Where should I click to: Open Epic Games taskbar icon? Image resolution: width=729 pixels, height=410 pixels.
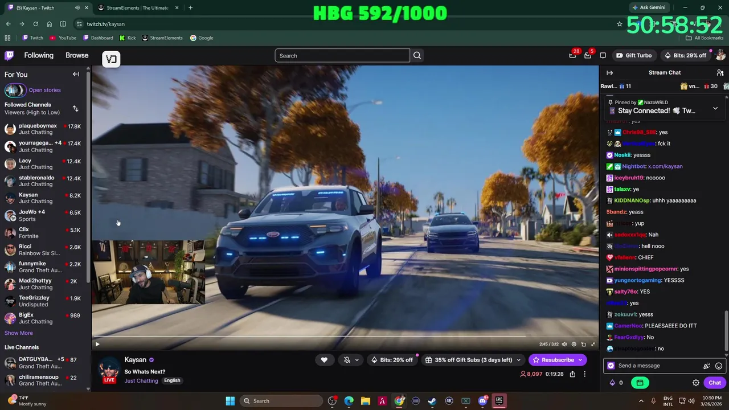click(499, 401)
